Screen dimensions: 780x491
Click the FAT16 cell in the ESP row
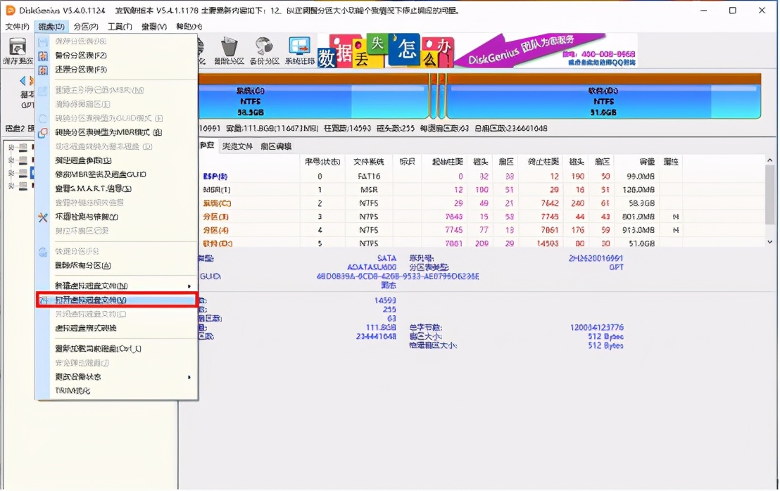click(x=369, y=177)
